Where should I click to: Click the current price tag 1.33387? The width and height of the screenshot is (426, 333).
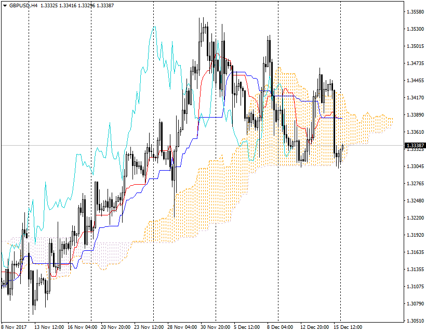(415, 145)
